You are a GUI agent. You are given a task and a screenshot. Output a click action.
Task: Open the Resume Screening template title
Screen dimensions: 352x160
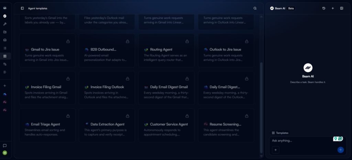coord(225,124)
